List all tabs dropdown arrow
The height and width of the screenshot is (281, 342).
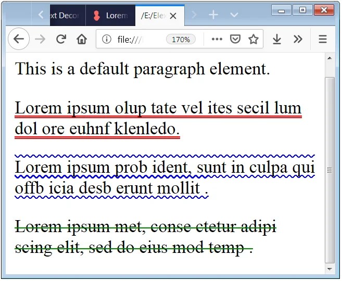[234, 15]
